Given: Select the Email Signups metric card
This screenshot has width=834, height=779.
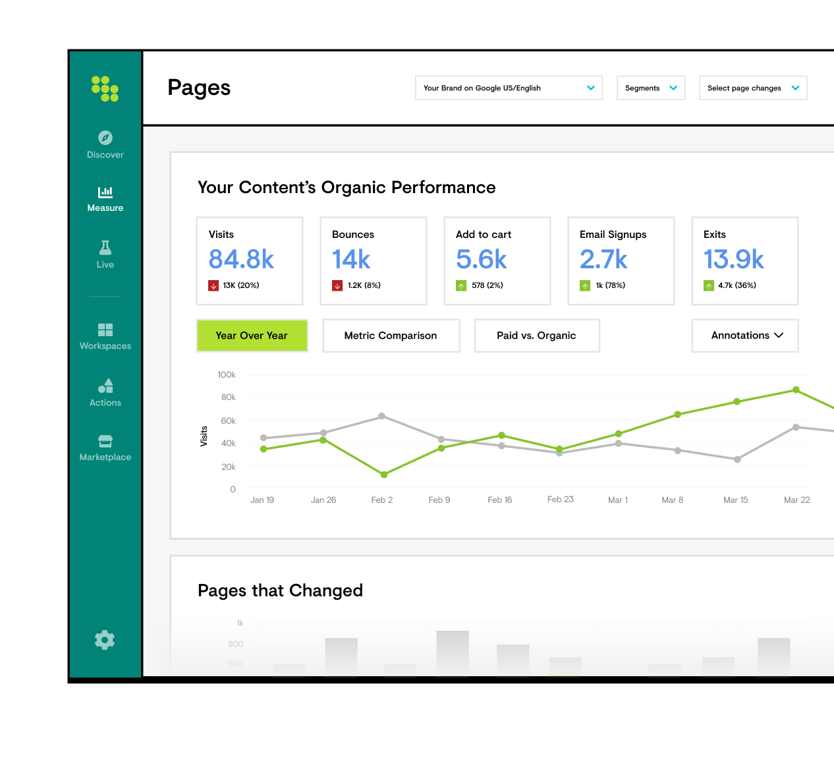Looking at the screenshot, I should pyautogui.click(x=621, y=261).
